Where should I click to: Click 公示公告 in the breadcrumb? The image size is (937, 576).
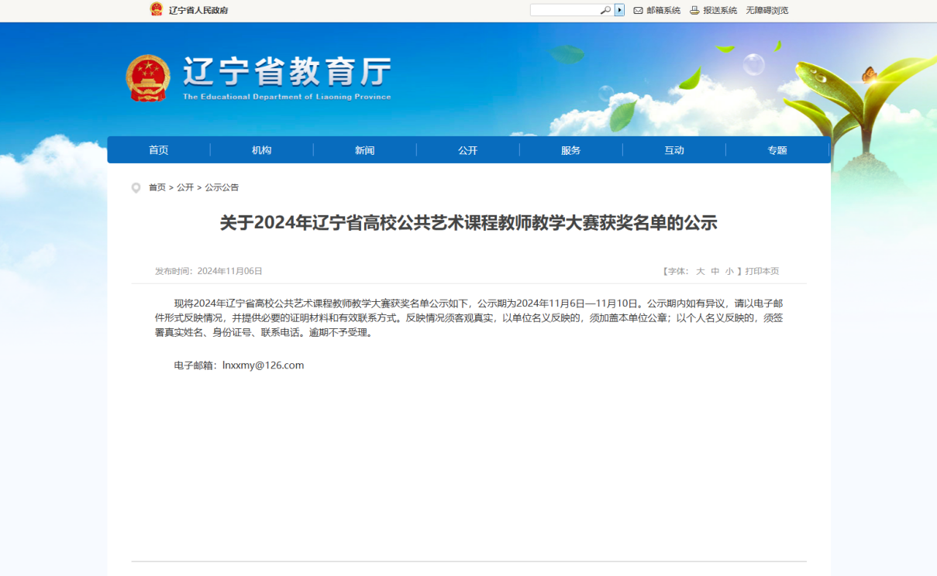click(x=222, y=187)
